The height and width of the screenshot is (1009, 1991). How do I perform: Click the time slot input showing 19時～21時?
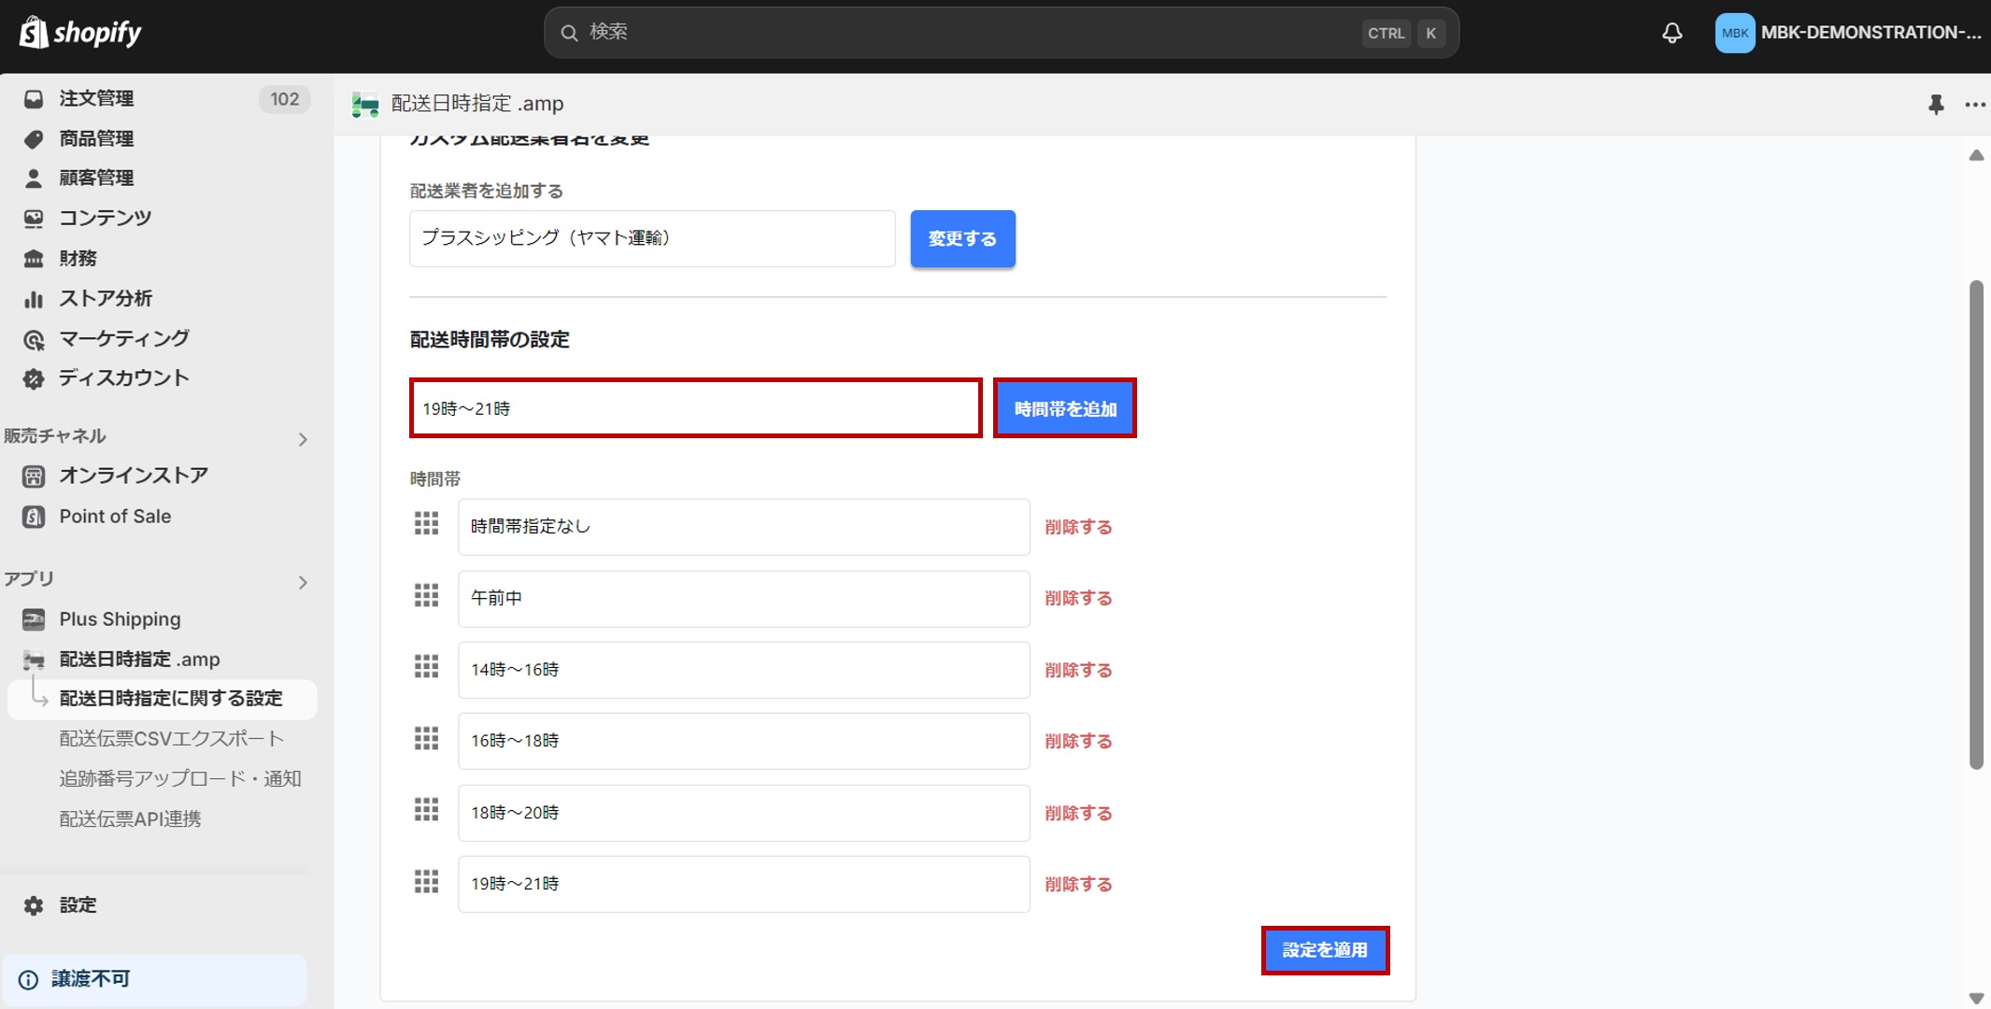point(695,408)
